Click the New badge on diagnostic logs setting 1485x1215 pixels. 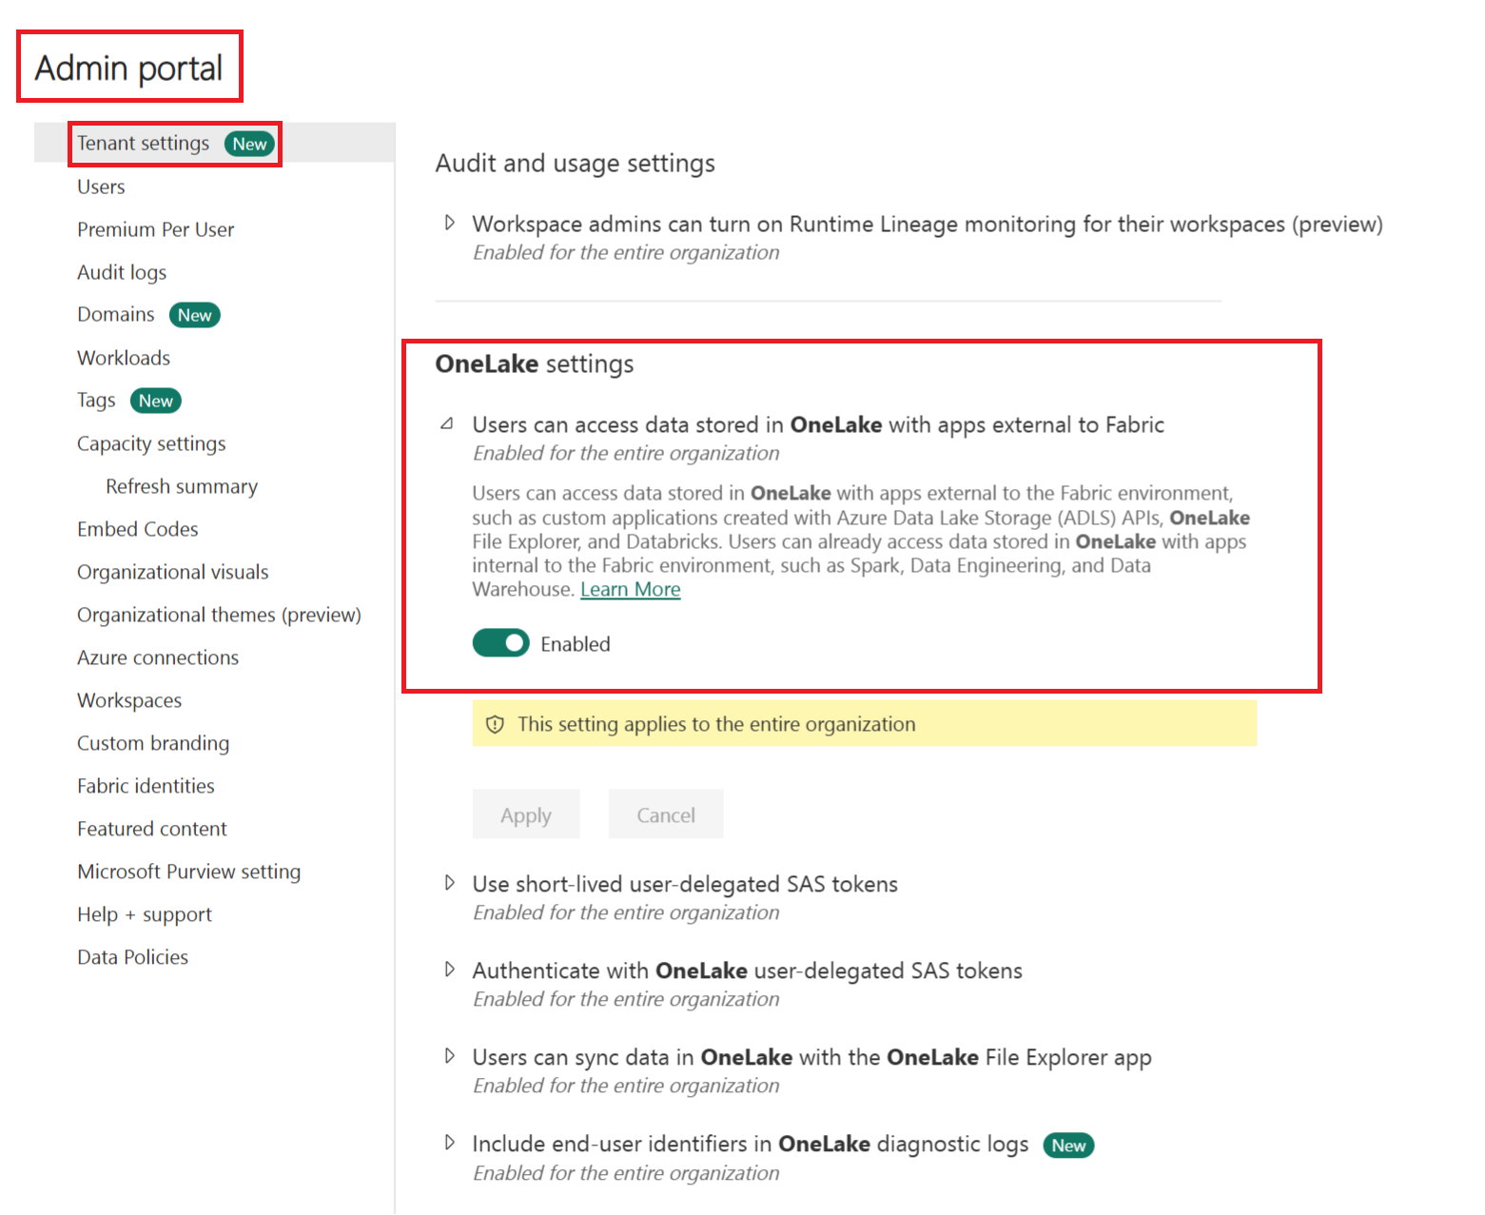[1068, 1146]
